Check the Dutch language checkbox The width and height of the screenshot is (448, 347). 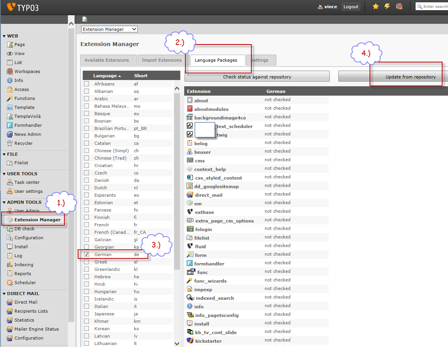87,188
